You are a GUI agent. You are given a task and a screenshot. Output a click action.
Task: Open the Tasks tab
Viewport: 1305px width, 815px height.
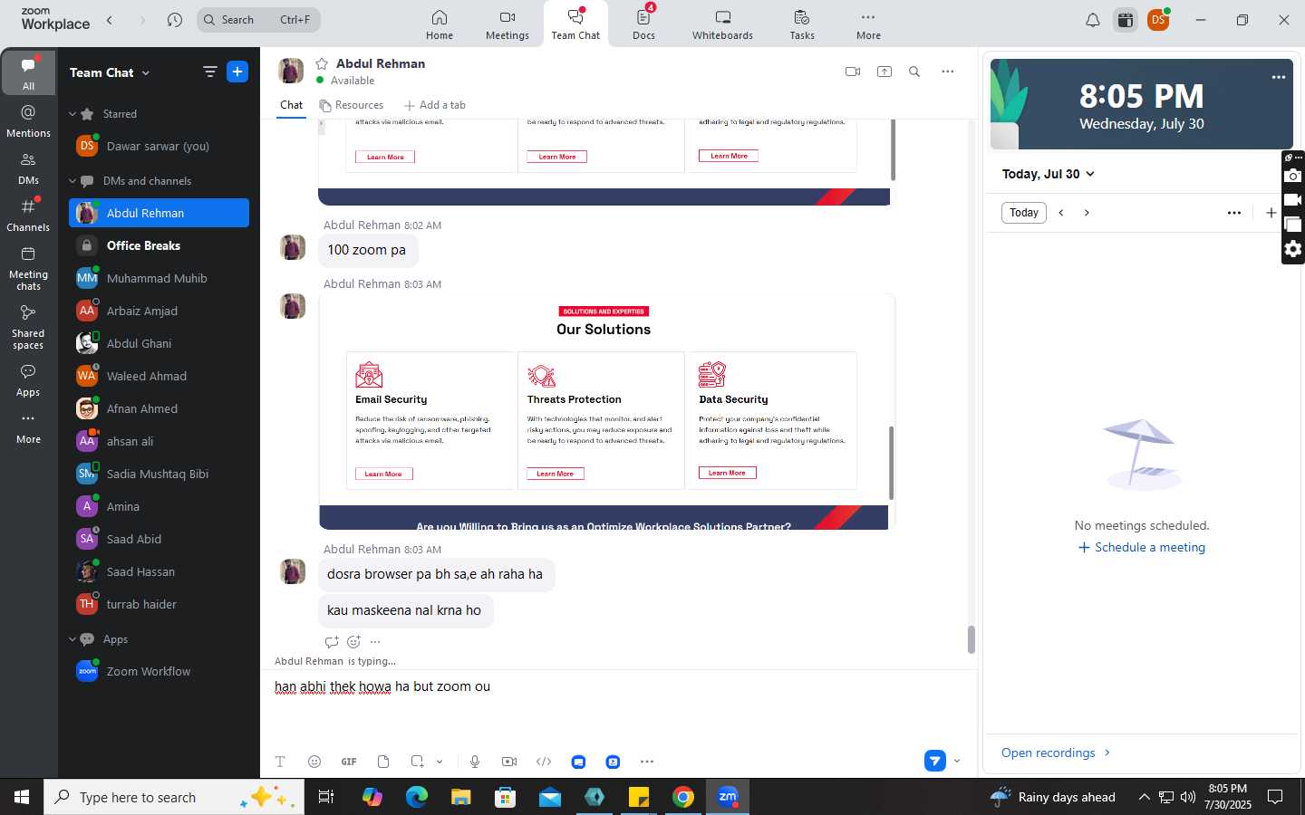click(x=802, y=24)
